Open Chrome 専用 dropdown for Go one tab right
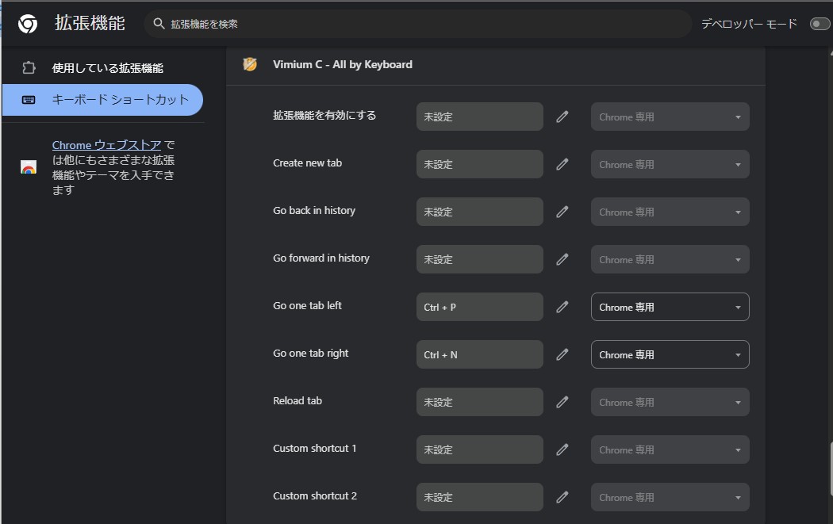The width and height of the screenshot is (833, 524). (670, 354)
